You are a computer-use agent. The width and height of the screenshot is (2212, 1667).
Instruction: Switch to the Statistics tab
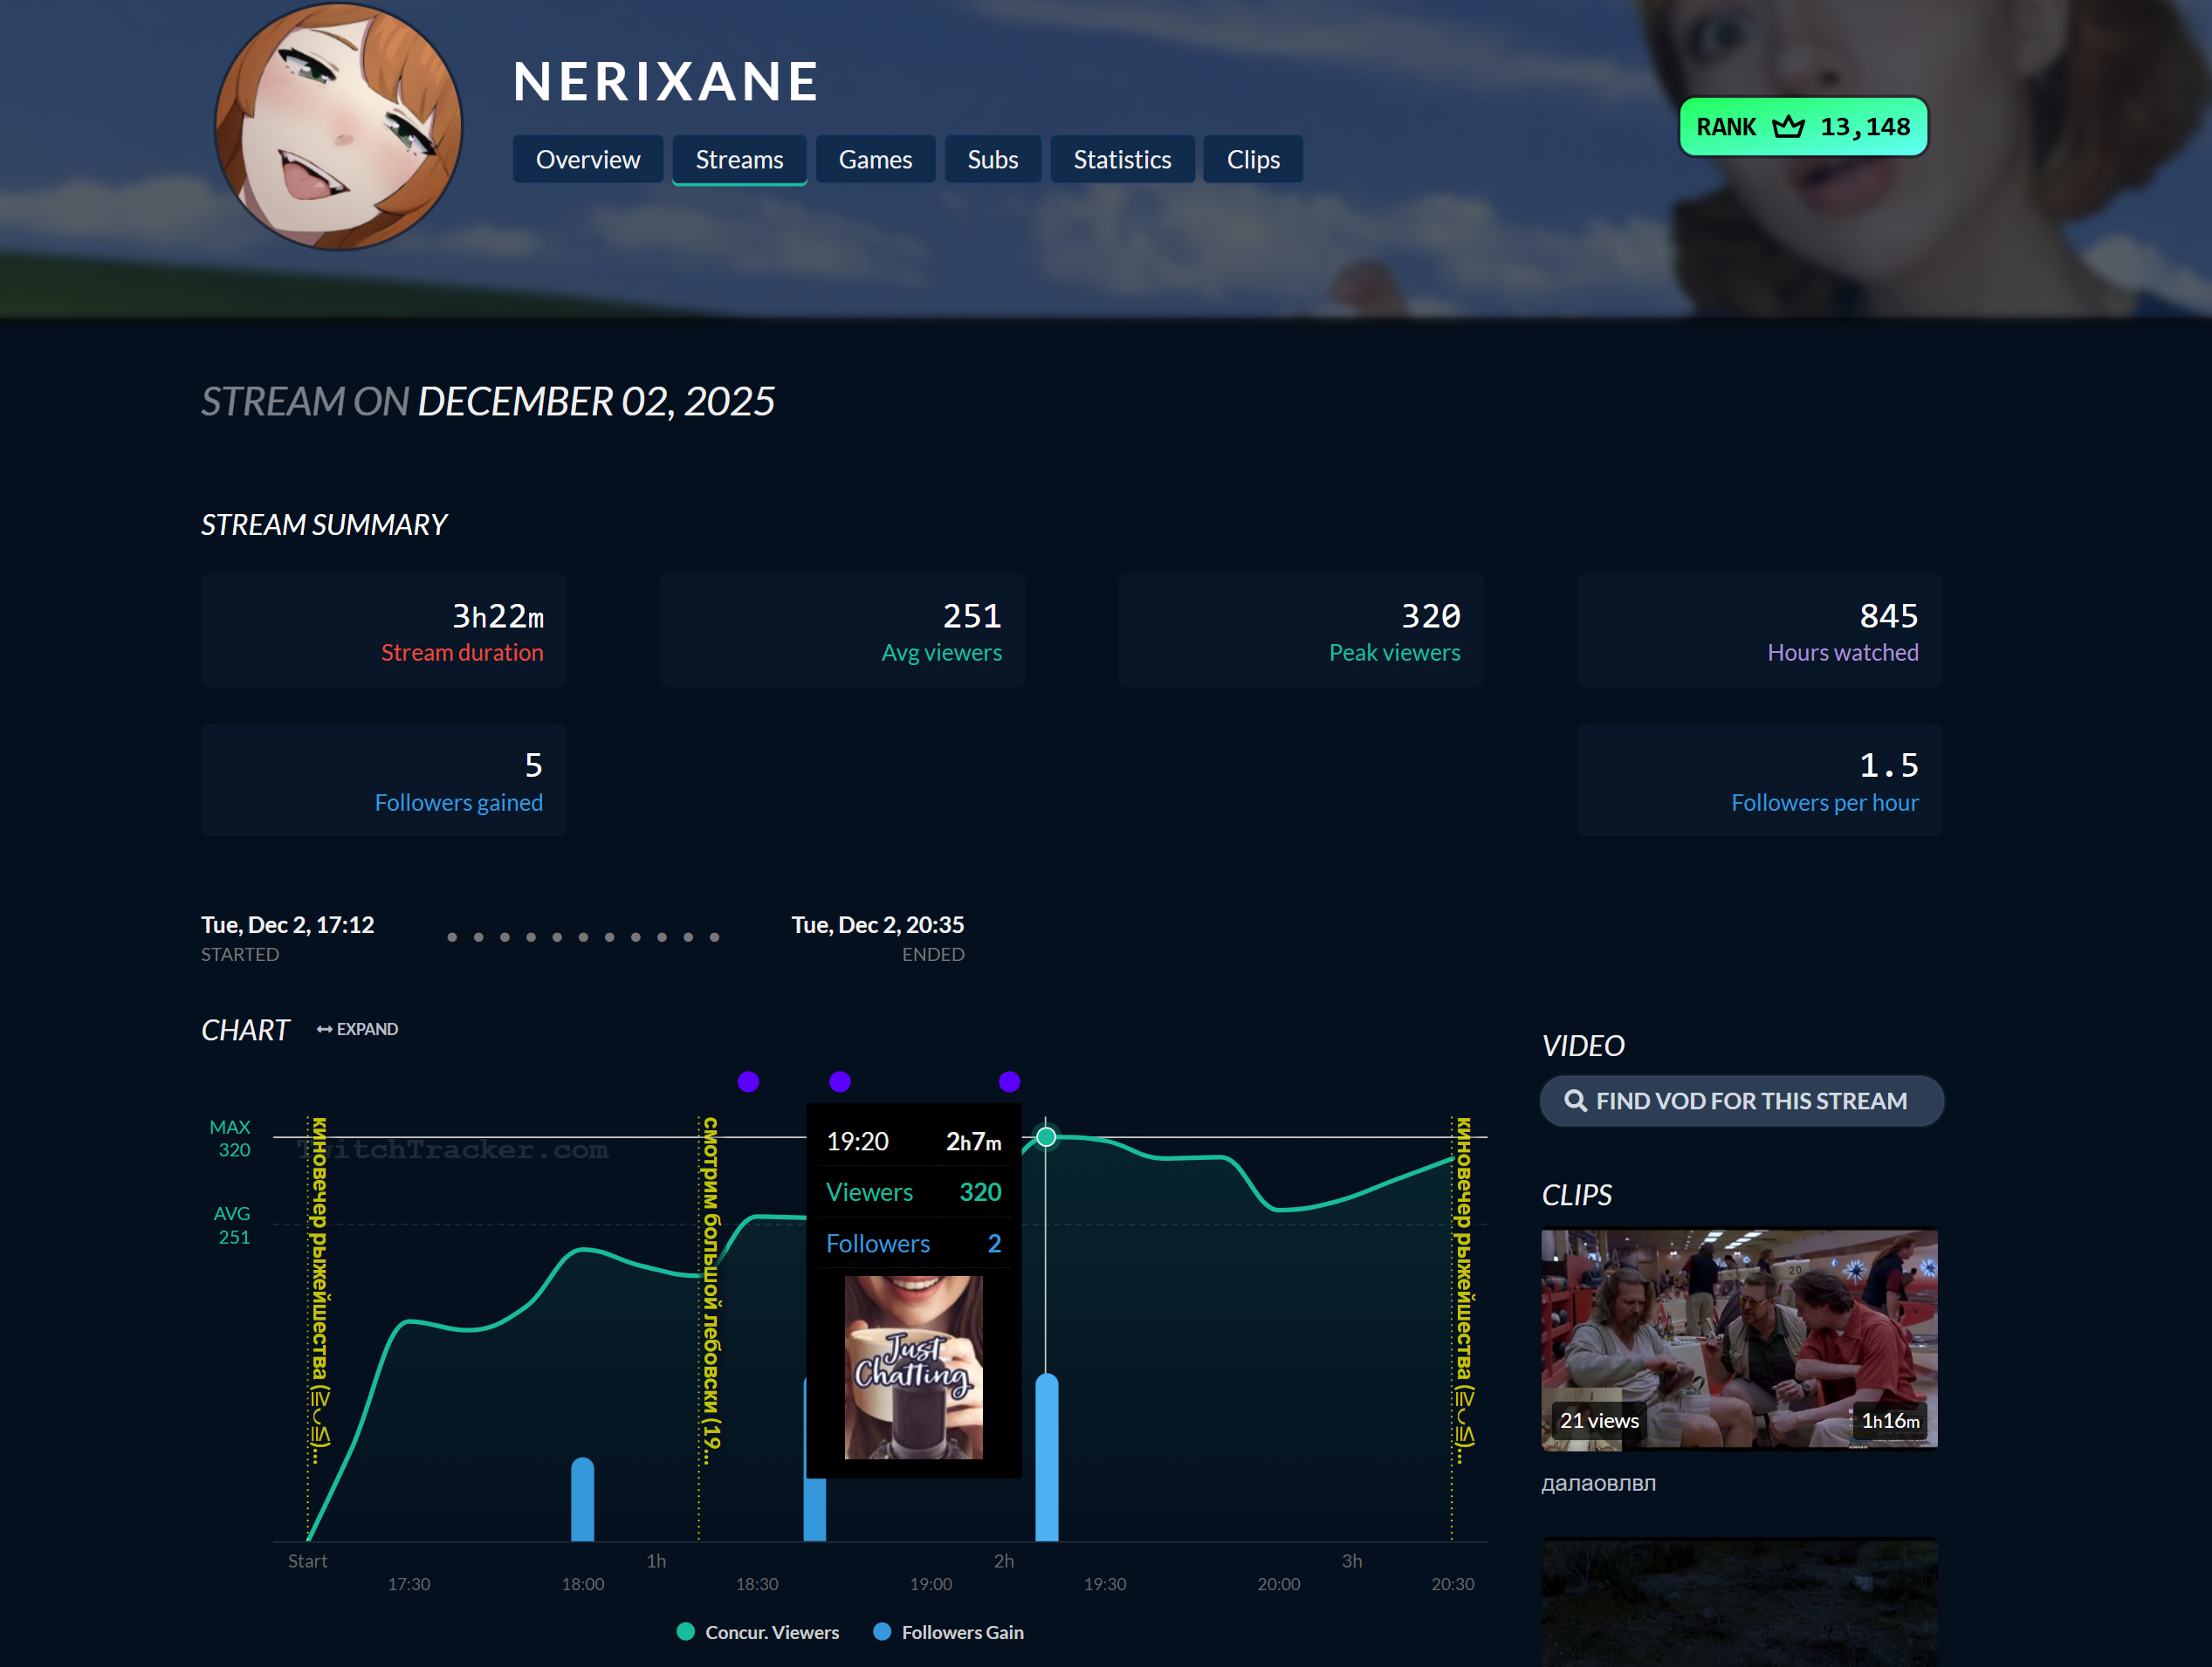[x=1121, y=160]
